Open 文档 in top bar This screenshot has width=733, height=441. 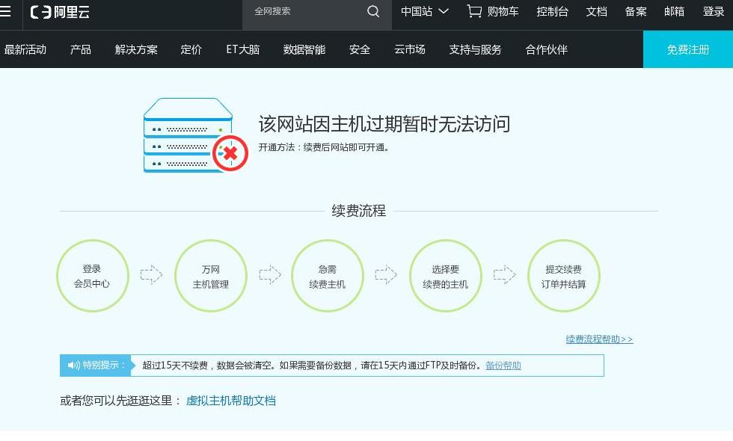[597, 11]
